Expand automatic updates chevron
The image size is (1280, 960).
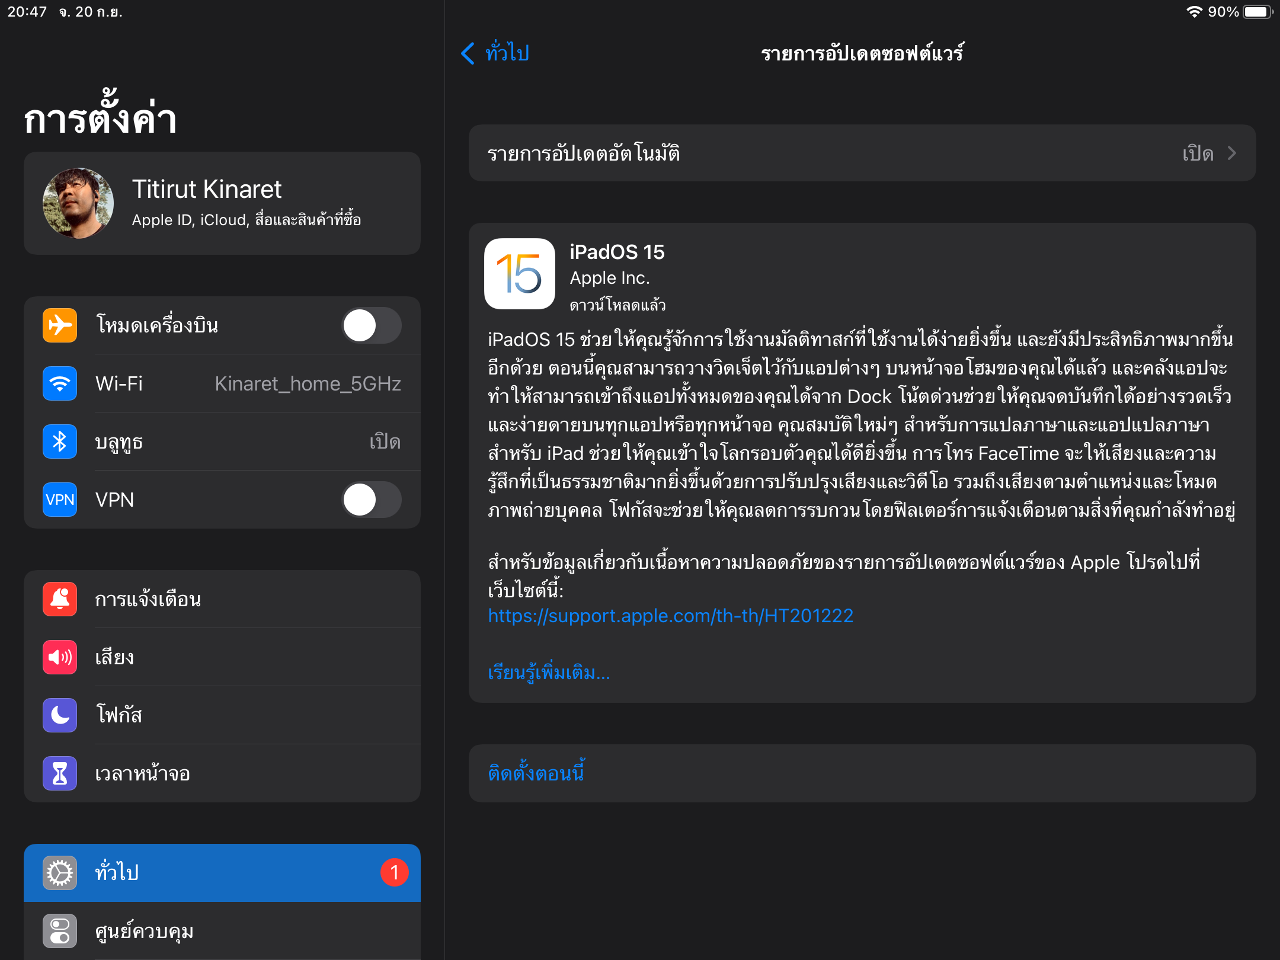(x=1232, y=153)
